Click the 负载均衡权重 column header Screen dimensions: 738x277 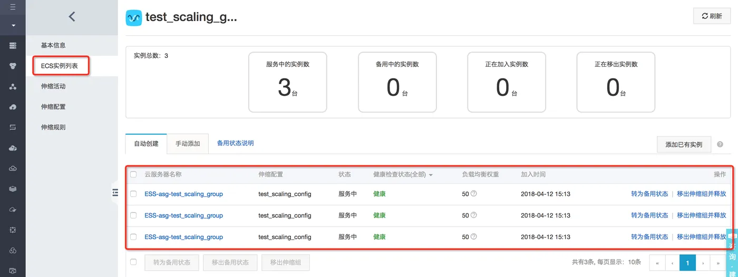click(x=480, y=174)
